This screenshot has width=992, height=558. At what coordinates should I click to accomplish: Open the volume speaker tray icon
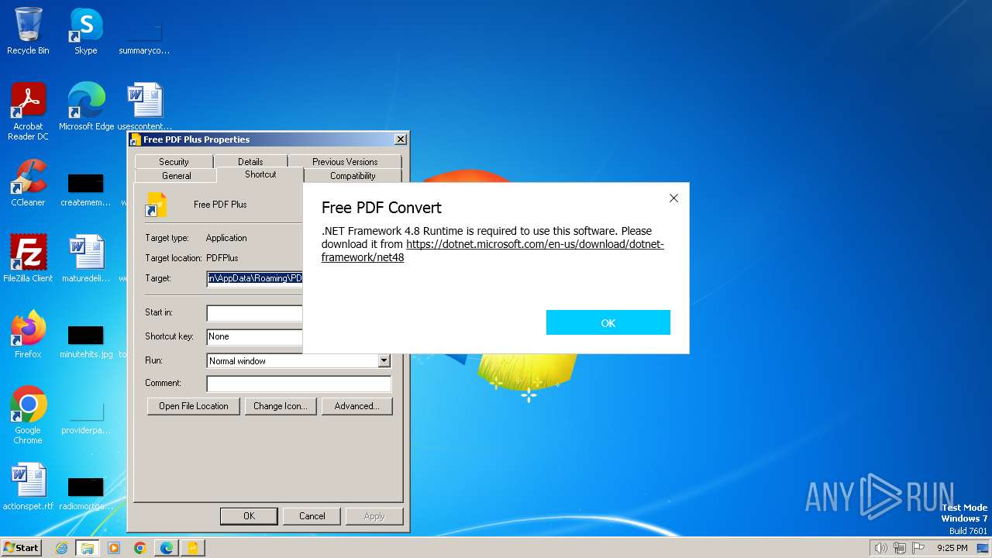[x=880, y=548]
